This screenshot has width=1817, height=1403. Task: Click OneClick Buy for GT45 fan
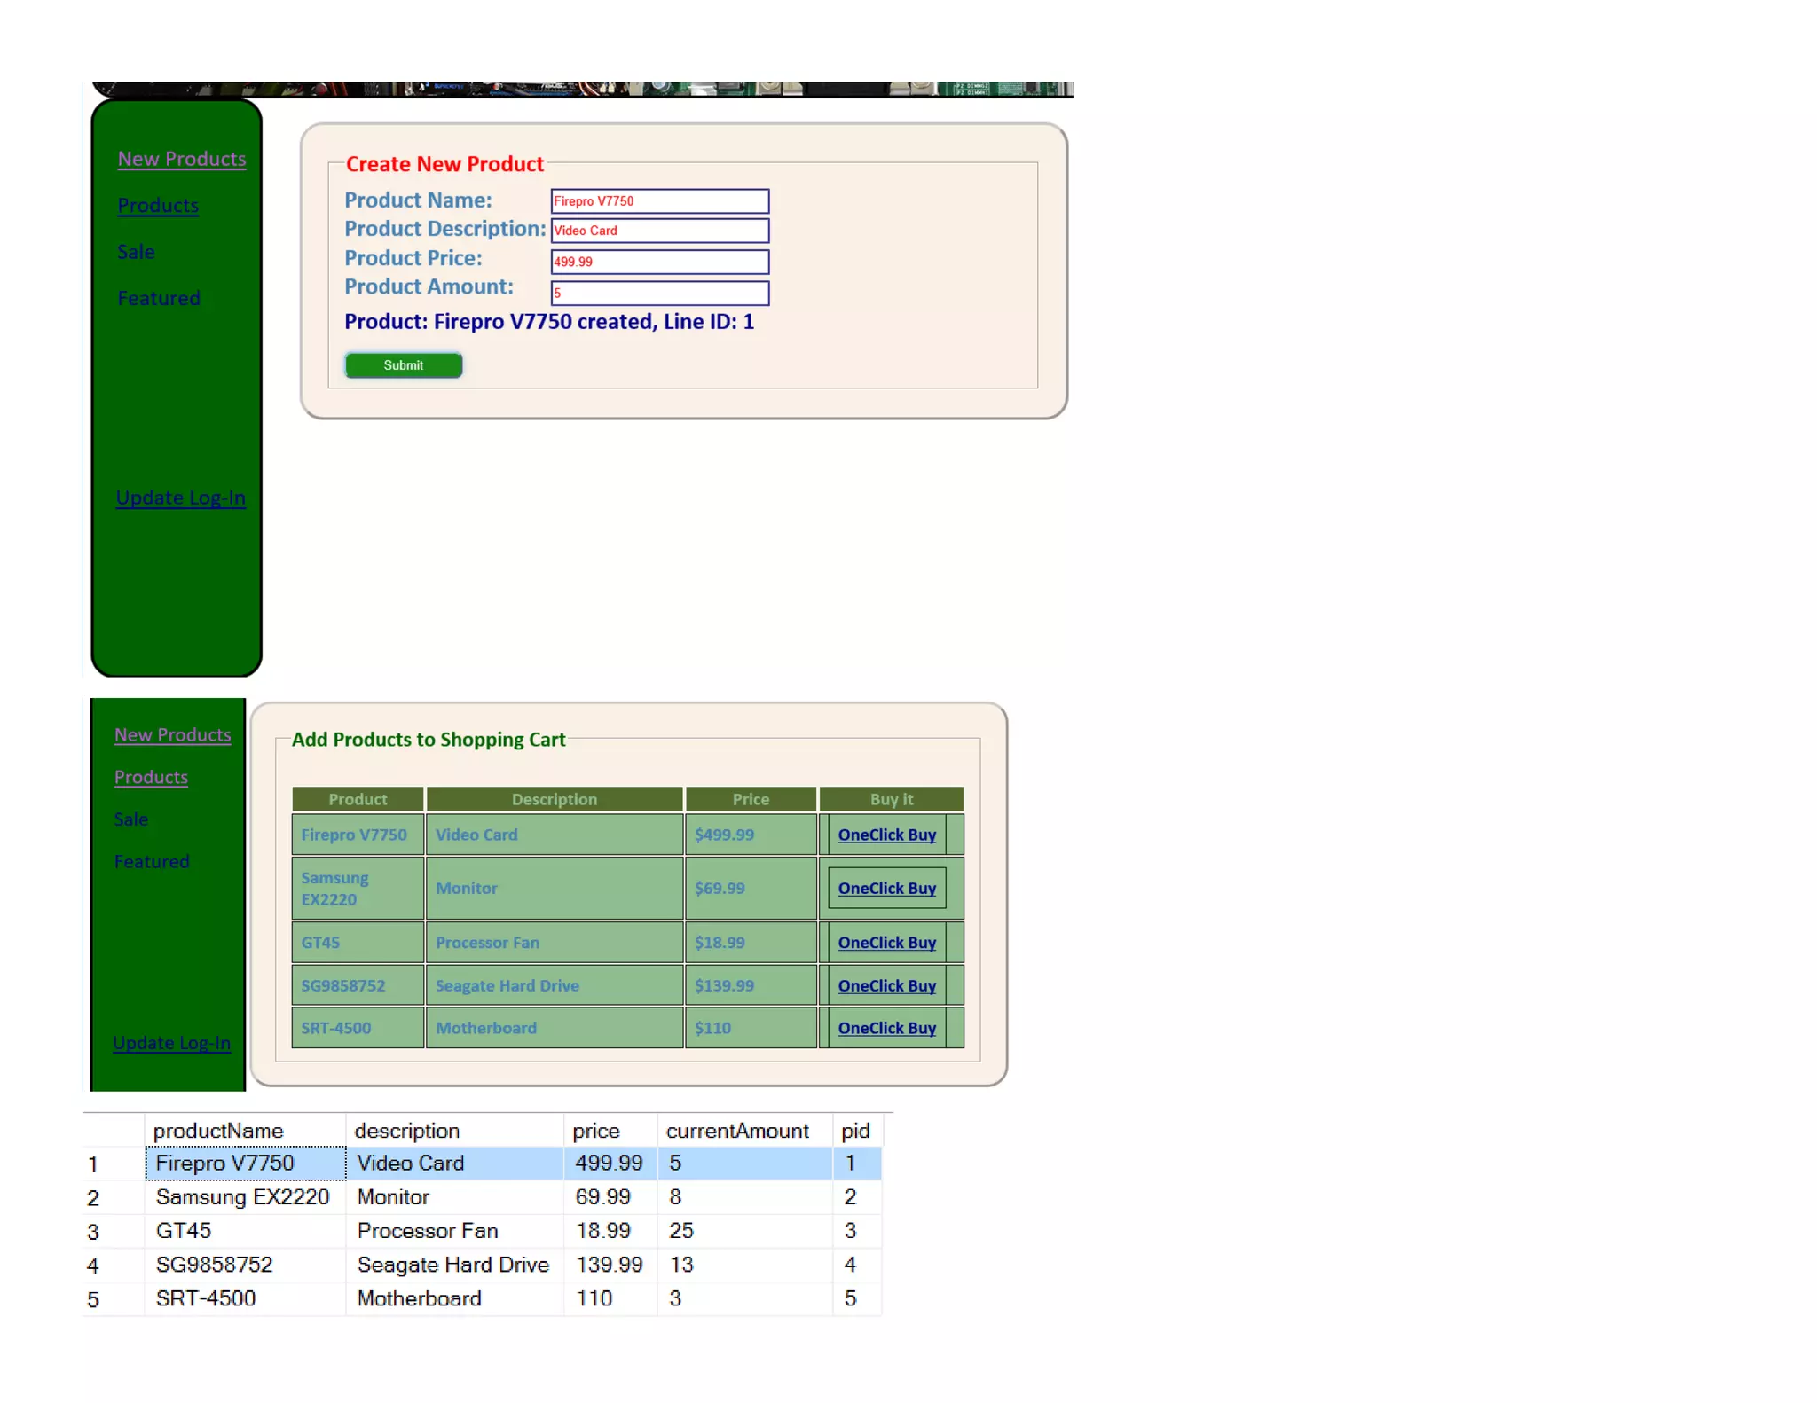click(886, 943)
